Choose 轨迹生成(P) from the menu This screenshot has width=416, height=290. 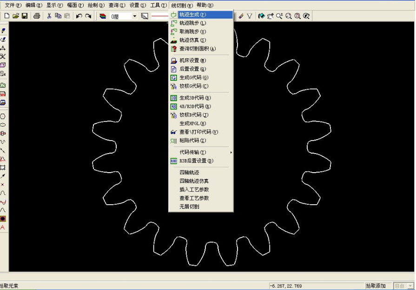(x=201, y=14)
